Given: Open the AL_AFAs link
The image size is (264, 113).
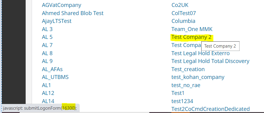Looking at the screenshot, I should [52, 69].
